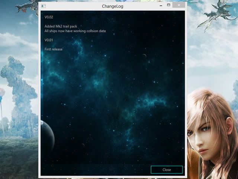Select the 'V0.02' version heading
238x179 pixels.
49,17
